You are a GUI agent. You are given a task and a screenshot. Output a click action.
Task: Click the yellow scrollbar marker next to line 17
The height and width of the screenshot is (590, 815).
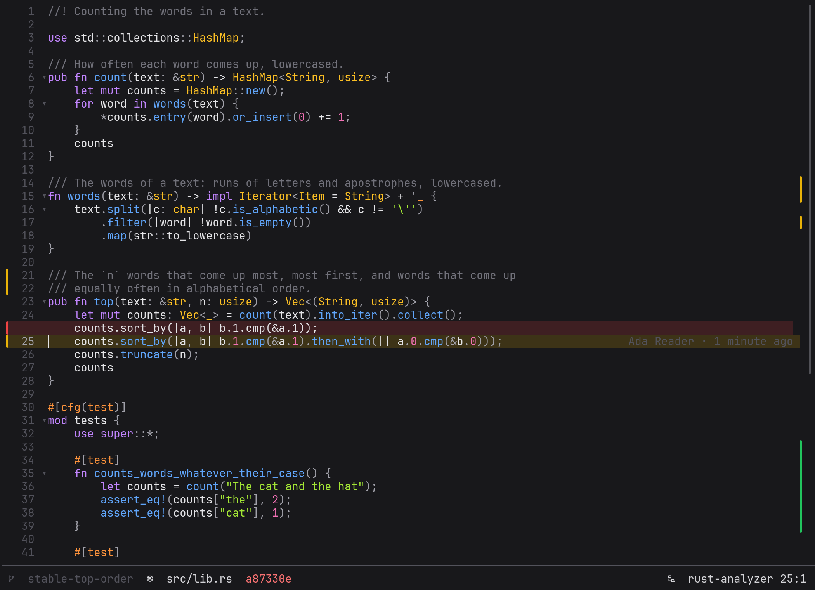point(801,222)
